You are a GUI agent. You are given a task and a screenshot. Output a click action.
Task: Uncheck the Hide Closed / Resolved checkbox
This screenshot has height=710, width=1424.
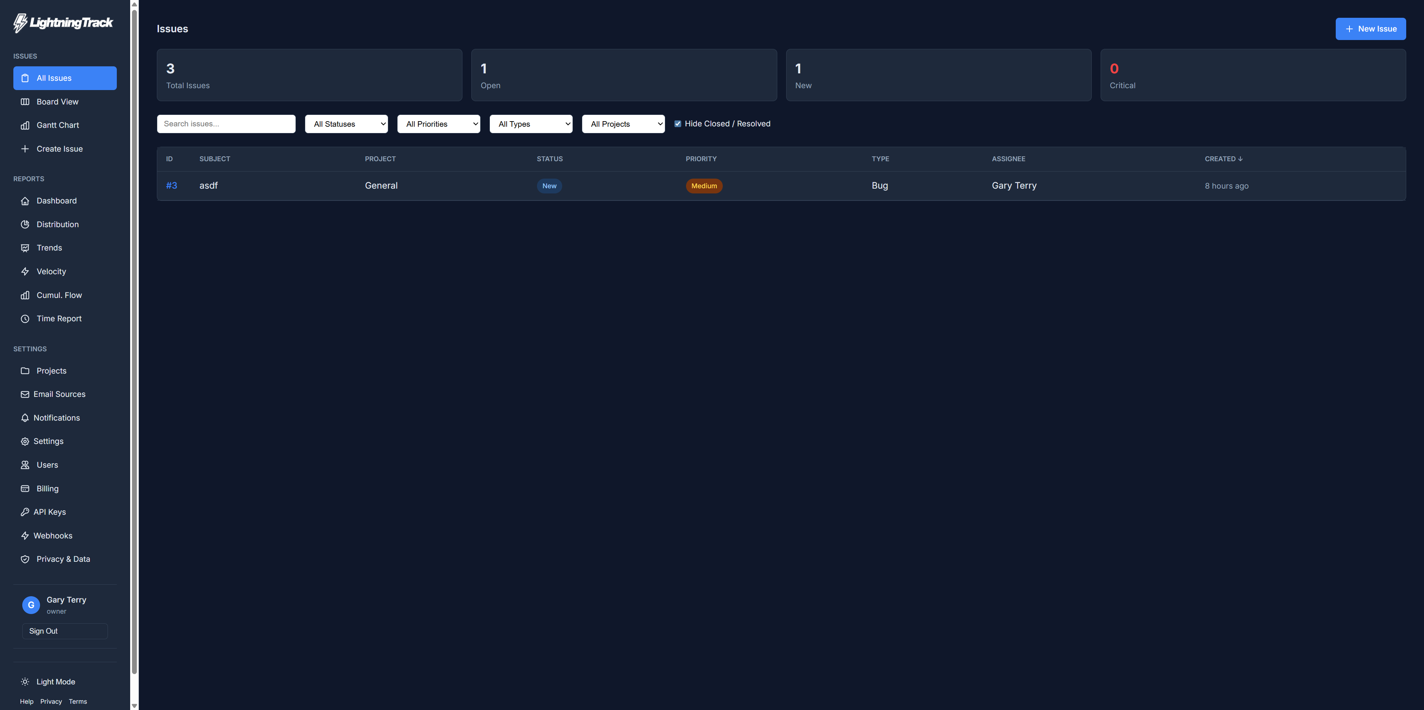[678, 123]
